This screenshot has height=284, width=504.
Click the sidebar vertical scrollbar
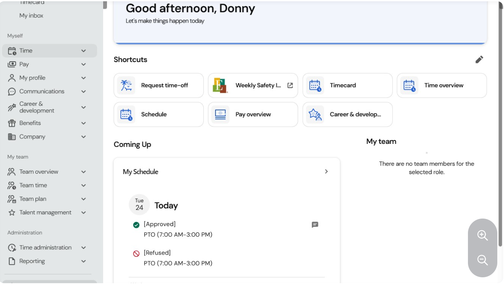(x=105, y=5)
